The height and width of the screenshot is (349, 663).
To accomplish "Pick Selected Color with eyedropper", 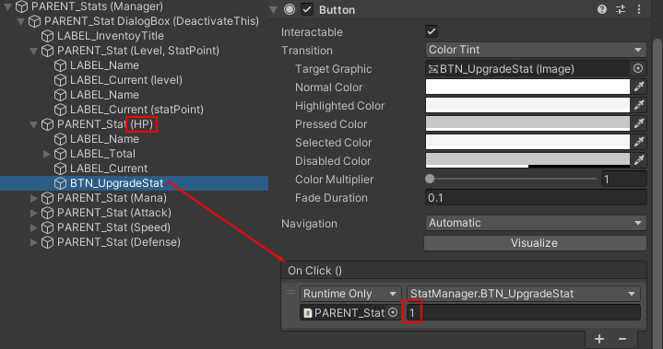I will pos(639,142).
